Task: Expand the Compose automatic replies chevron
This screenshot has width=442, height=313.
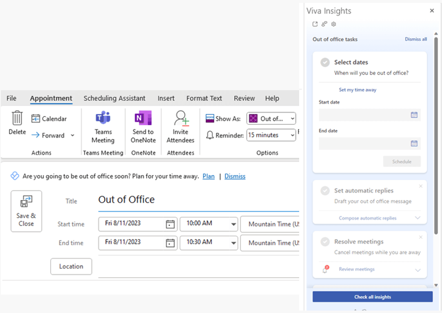Action: click(x=418, y=218)
